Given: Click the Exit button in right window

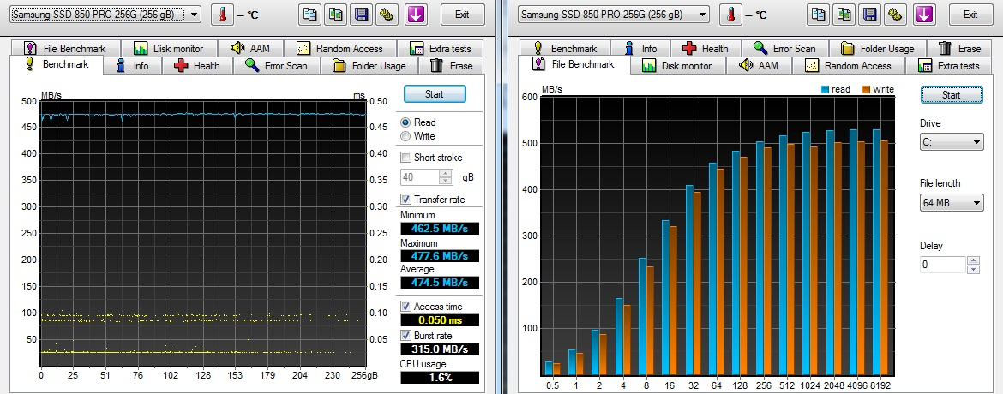Looking at the screenshot, I should (970, 15).
